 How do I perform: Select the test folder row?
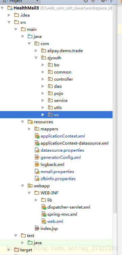point(56,235)
